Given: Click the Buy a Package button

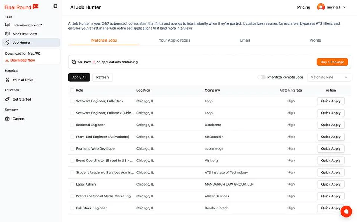Looking at the screenshot, I should click(x=332, y=62).
